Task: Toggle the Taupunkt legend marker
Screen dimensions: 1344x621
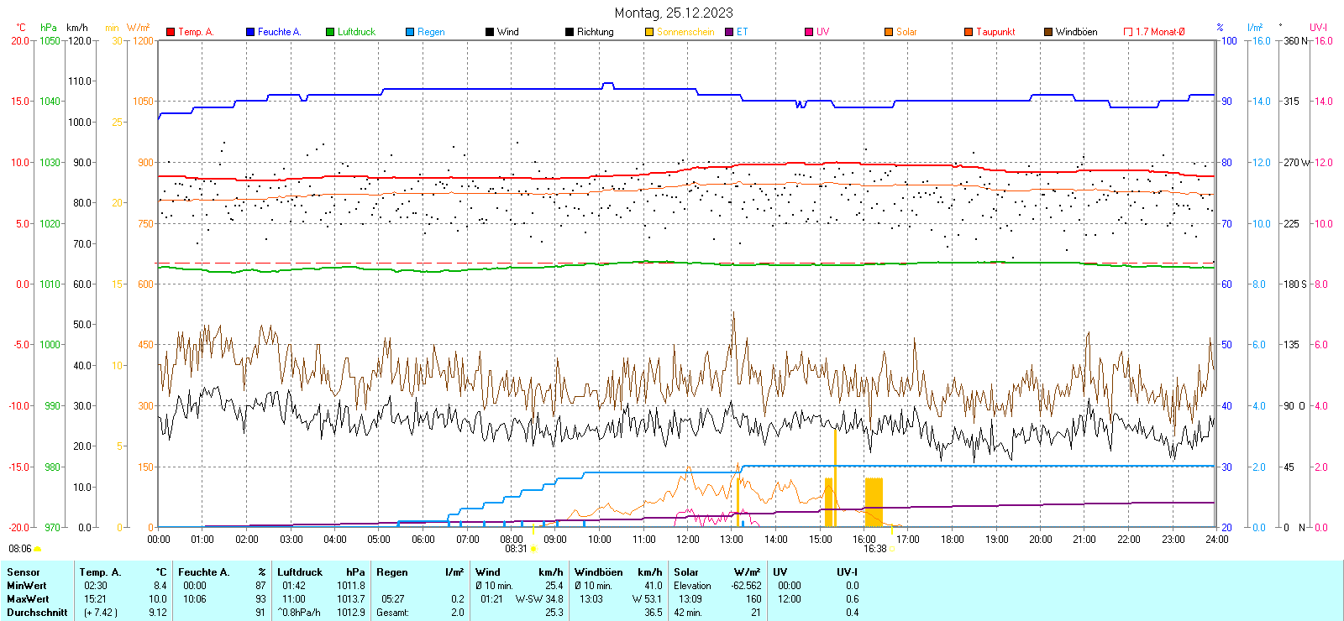Action: click(969, 32)
